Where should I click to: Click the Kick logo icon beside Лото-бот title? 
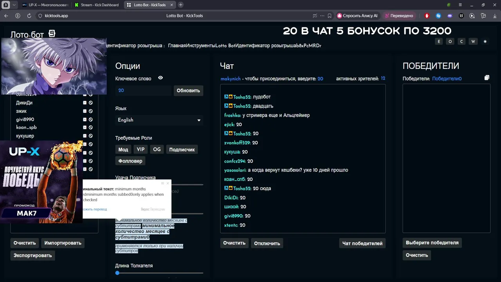click(x=52, y=34)
